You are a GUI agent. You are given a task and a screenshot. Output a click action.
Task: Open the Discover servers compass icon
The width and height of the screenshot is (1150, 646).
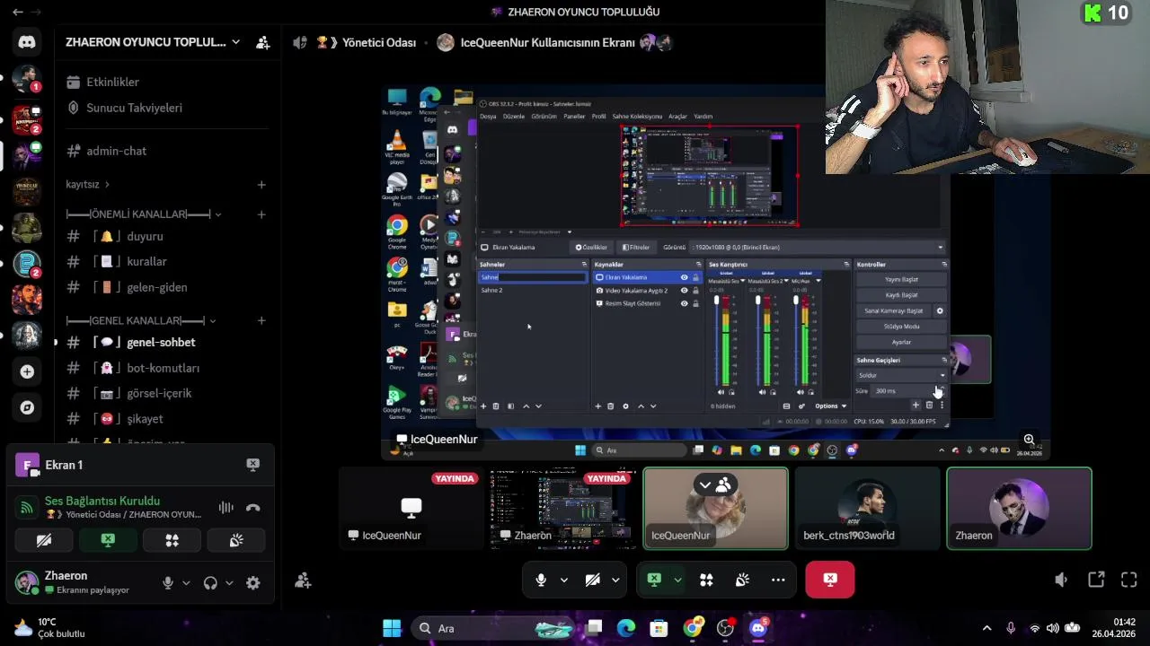click(27, 407)
